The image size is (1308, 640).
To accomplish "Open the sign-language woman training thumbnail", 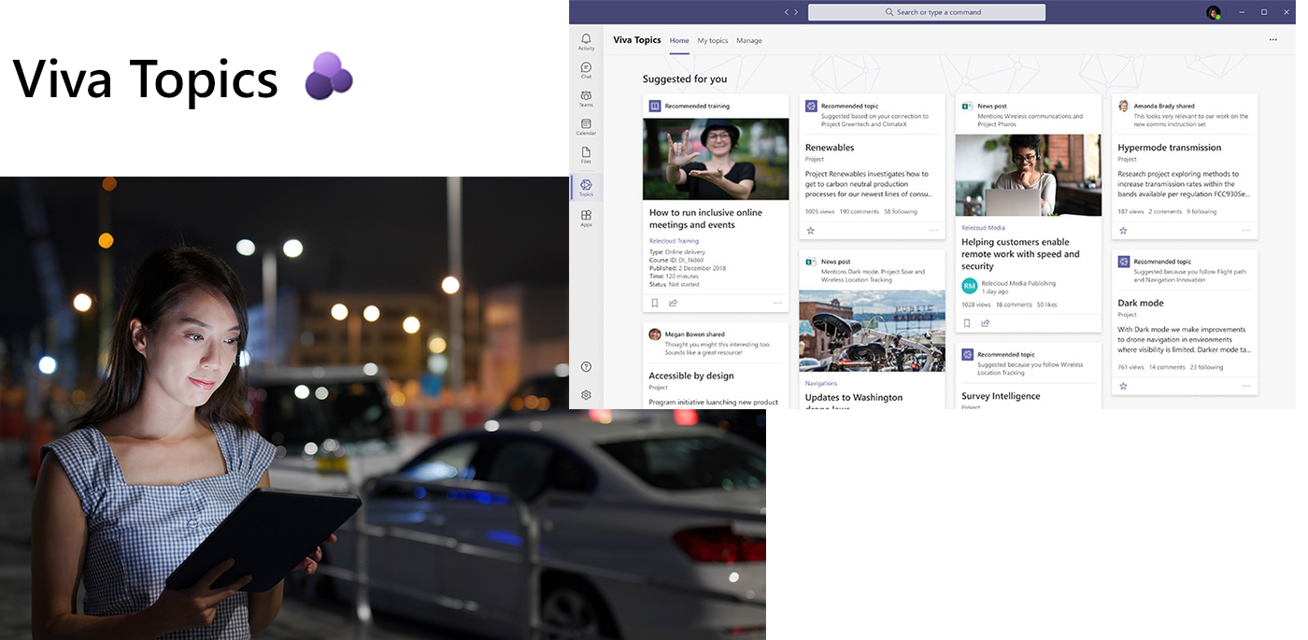I will point(716,159).
